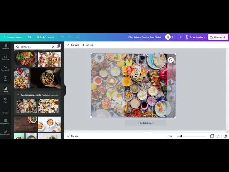
Task: Select the wooden table with salad photo
Action: click(x=26, y=124)
